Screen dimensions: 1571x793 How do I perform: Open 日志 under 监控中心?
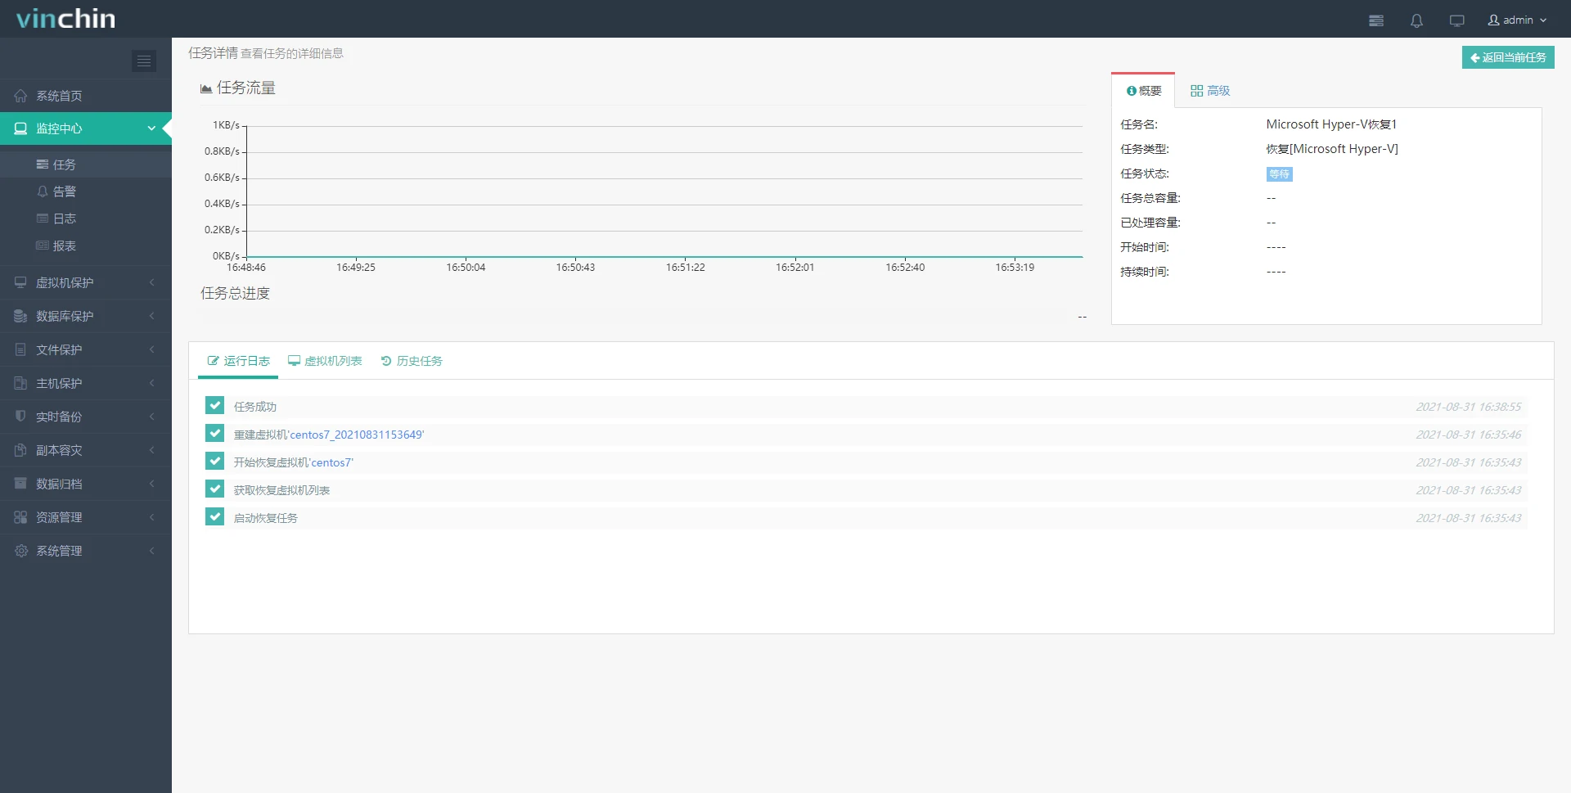click(86, 219)
